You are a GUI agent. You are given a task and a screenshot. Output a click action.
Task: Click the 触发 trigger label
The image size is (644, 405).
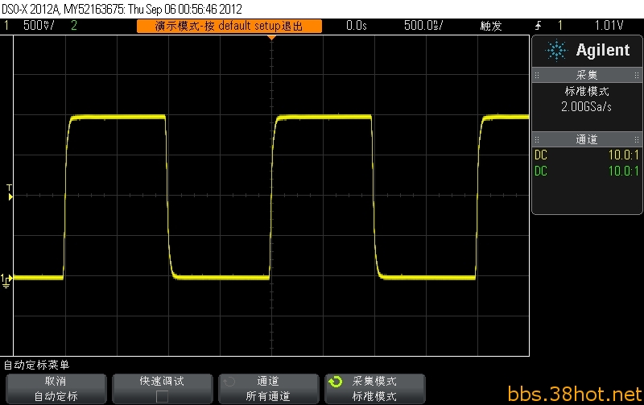[491, 26]
